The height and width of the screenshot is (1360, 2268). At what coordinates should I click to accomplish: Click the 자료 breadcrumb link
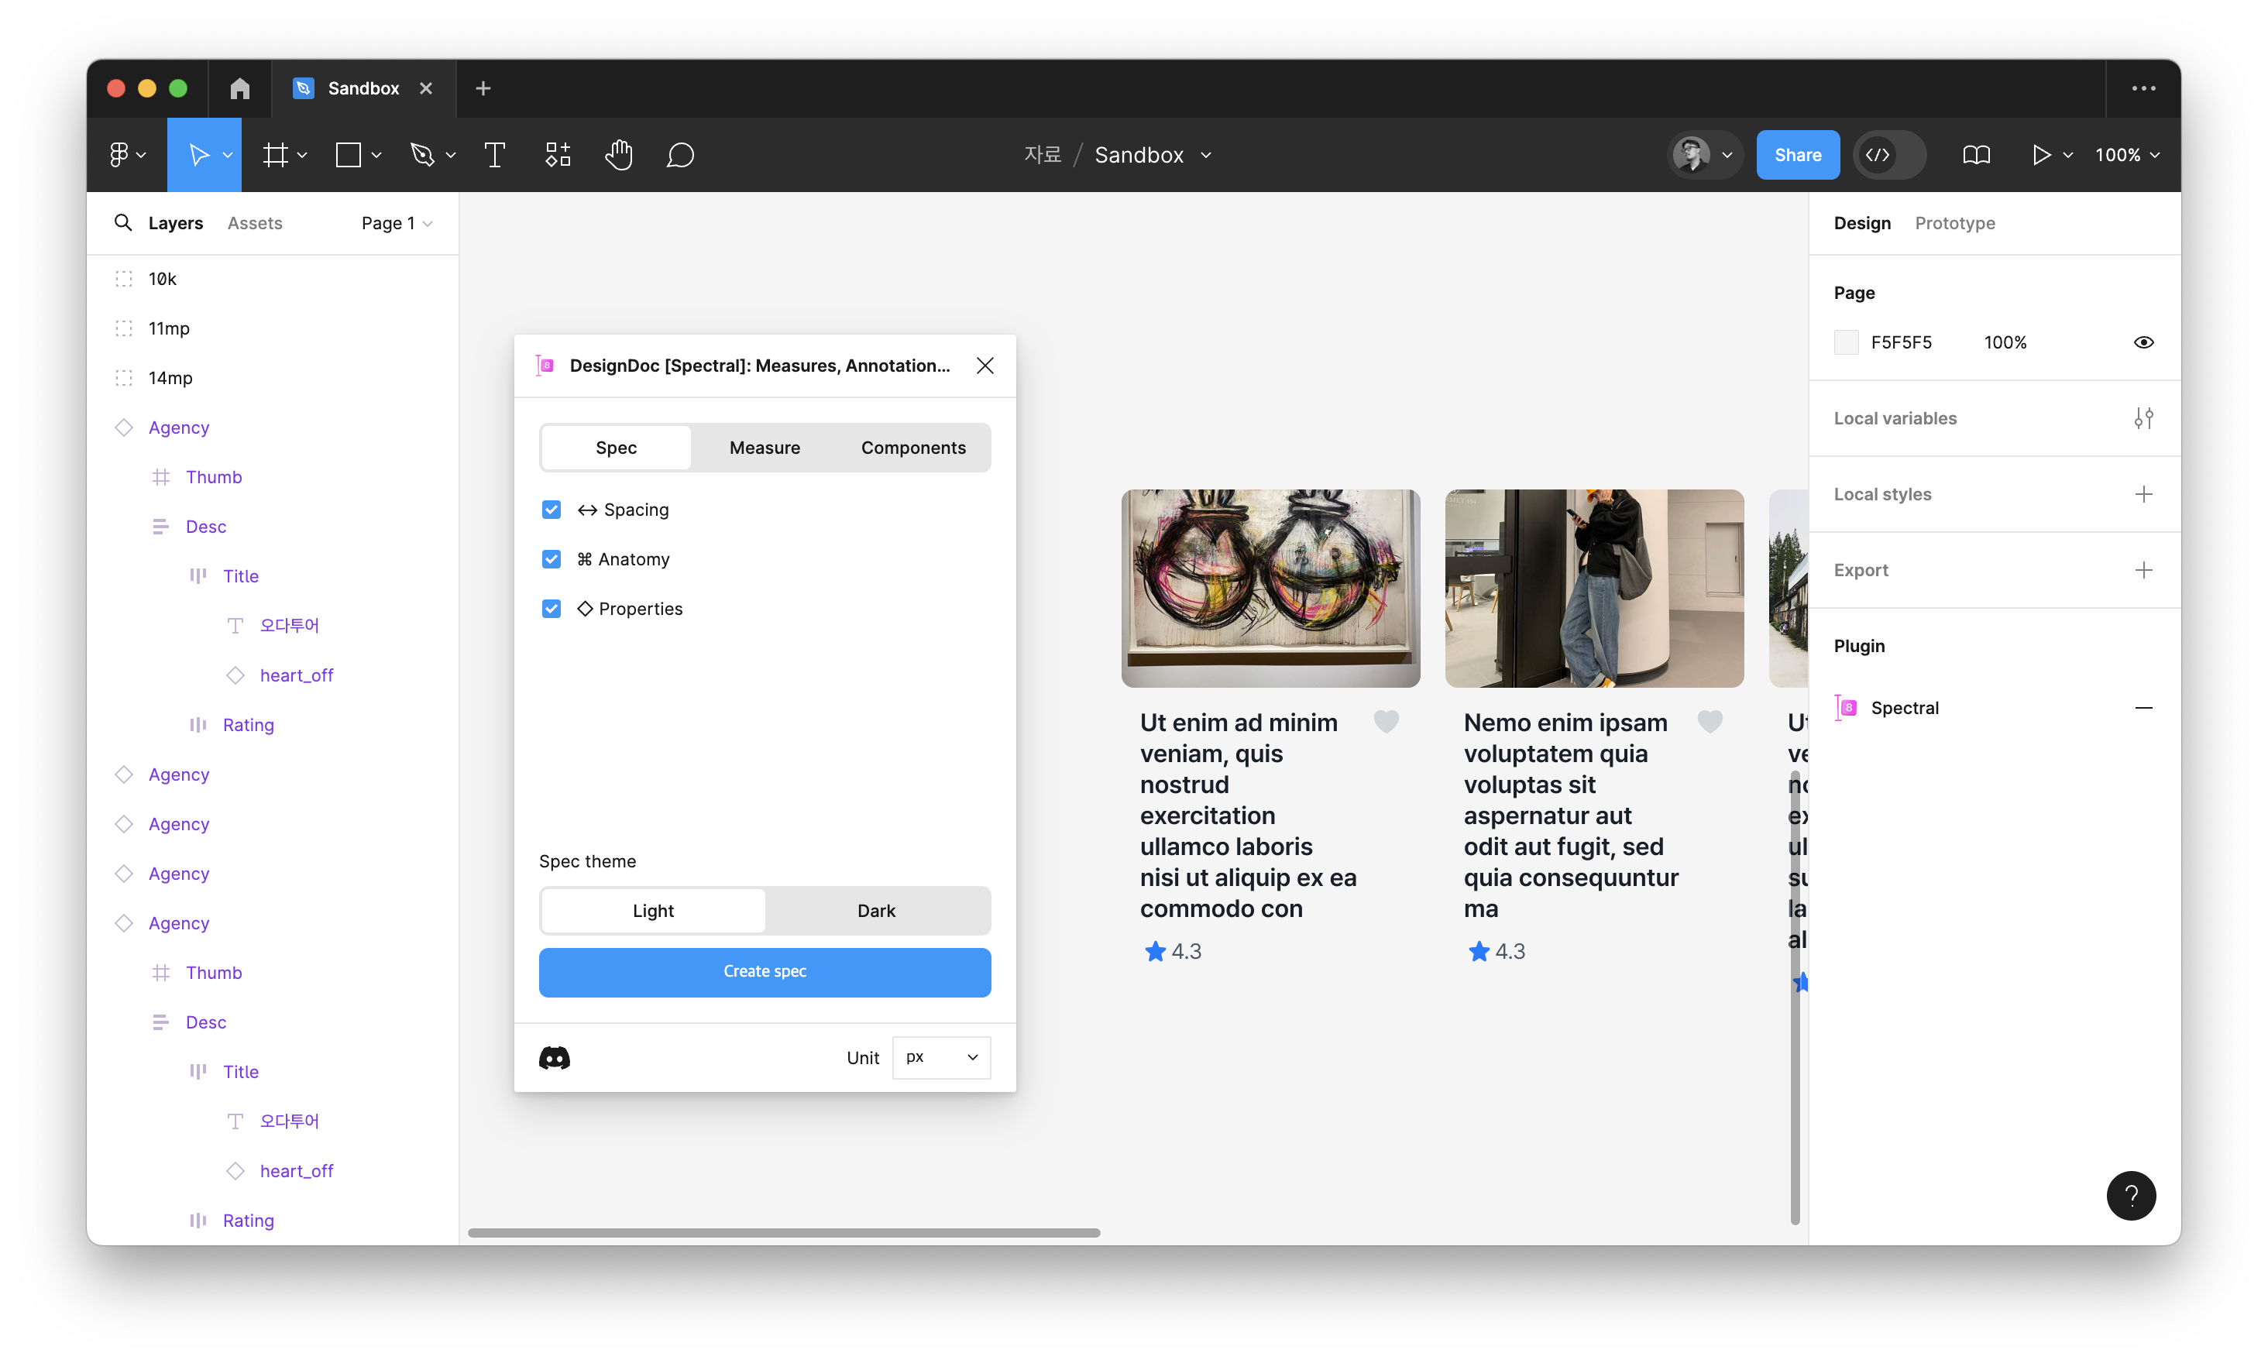tap(1042, 155)
